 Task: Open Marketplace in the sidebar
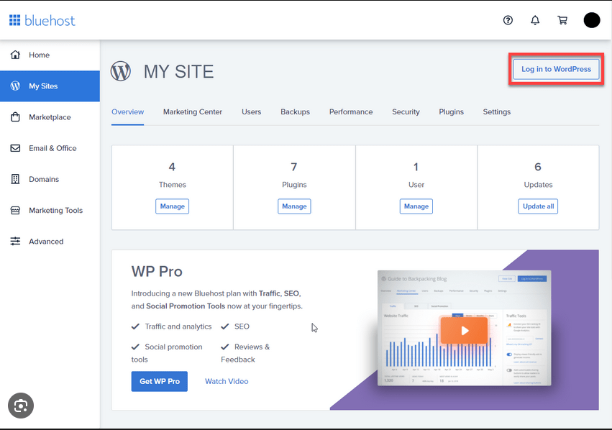50,117
